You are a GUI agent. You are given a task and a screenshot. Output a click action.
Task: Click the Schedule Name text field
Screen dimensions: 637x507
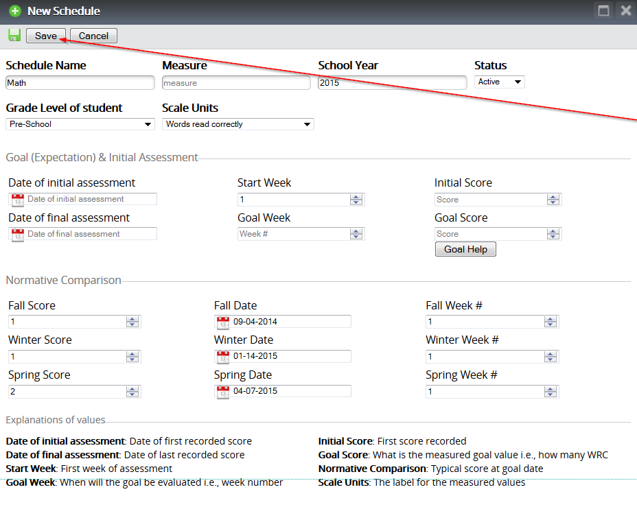80,83
